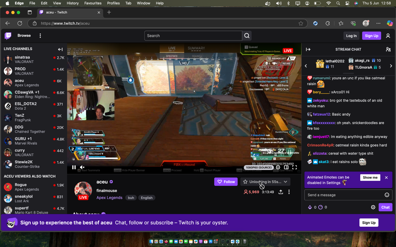Click the share stream icon
Image resolution: width=396 pixels, height=247 pixels.
(x=281, y=192)
